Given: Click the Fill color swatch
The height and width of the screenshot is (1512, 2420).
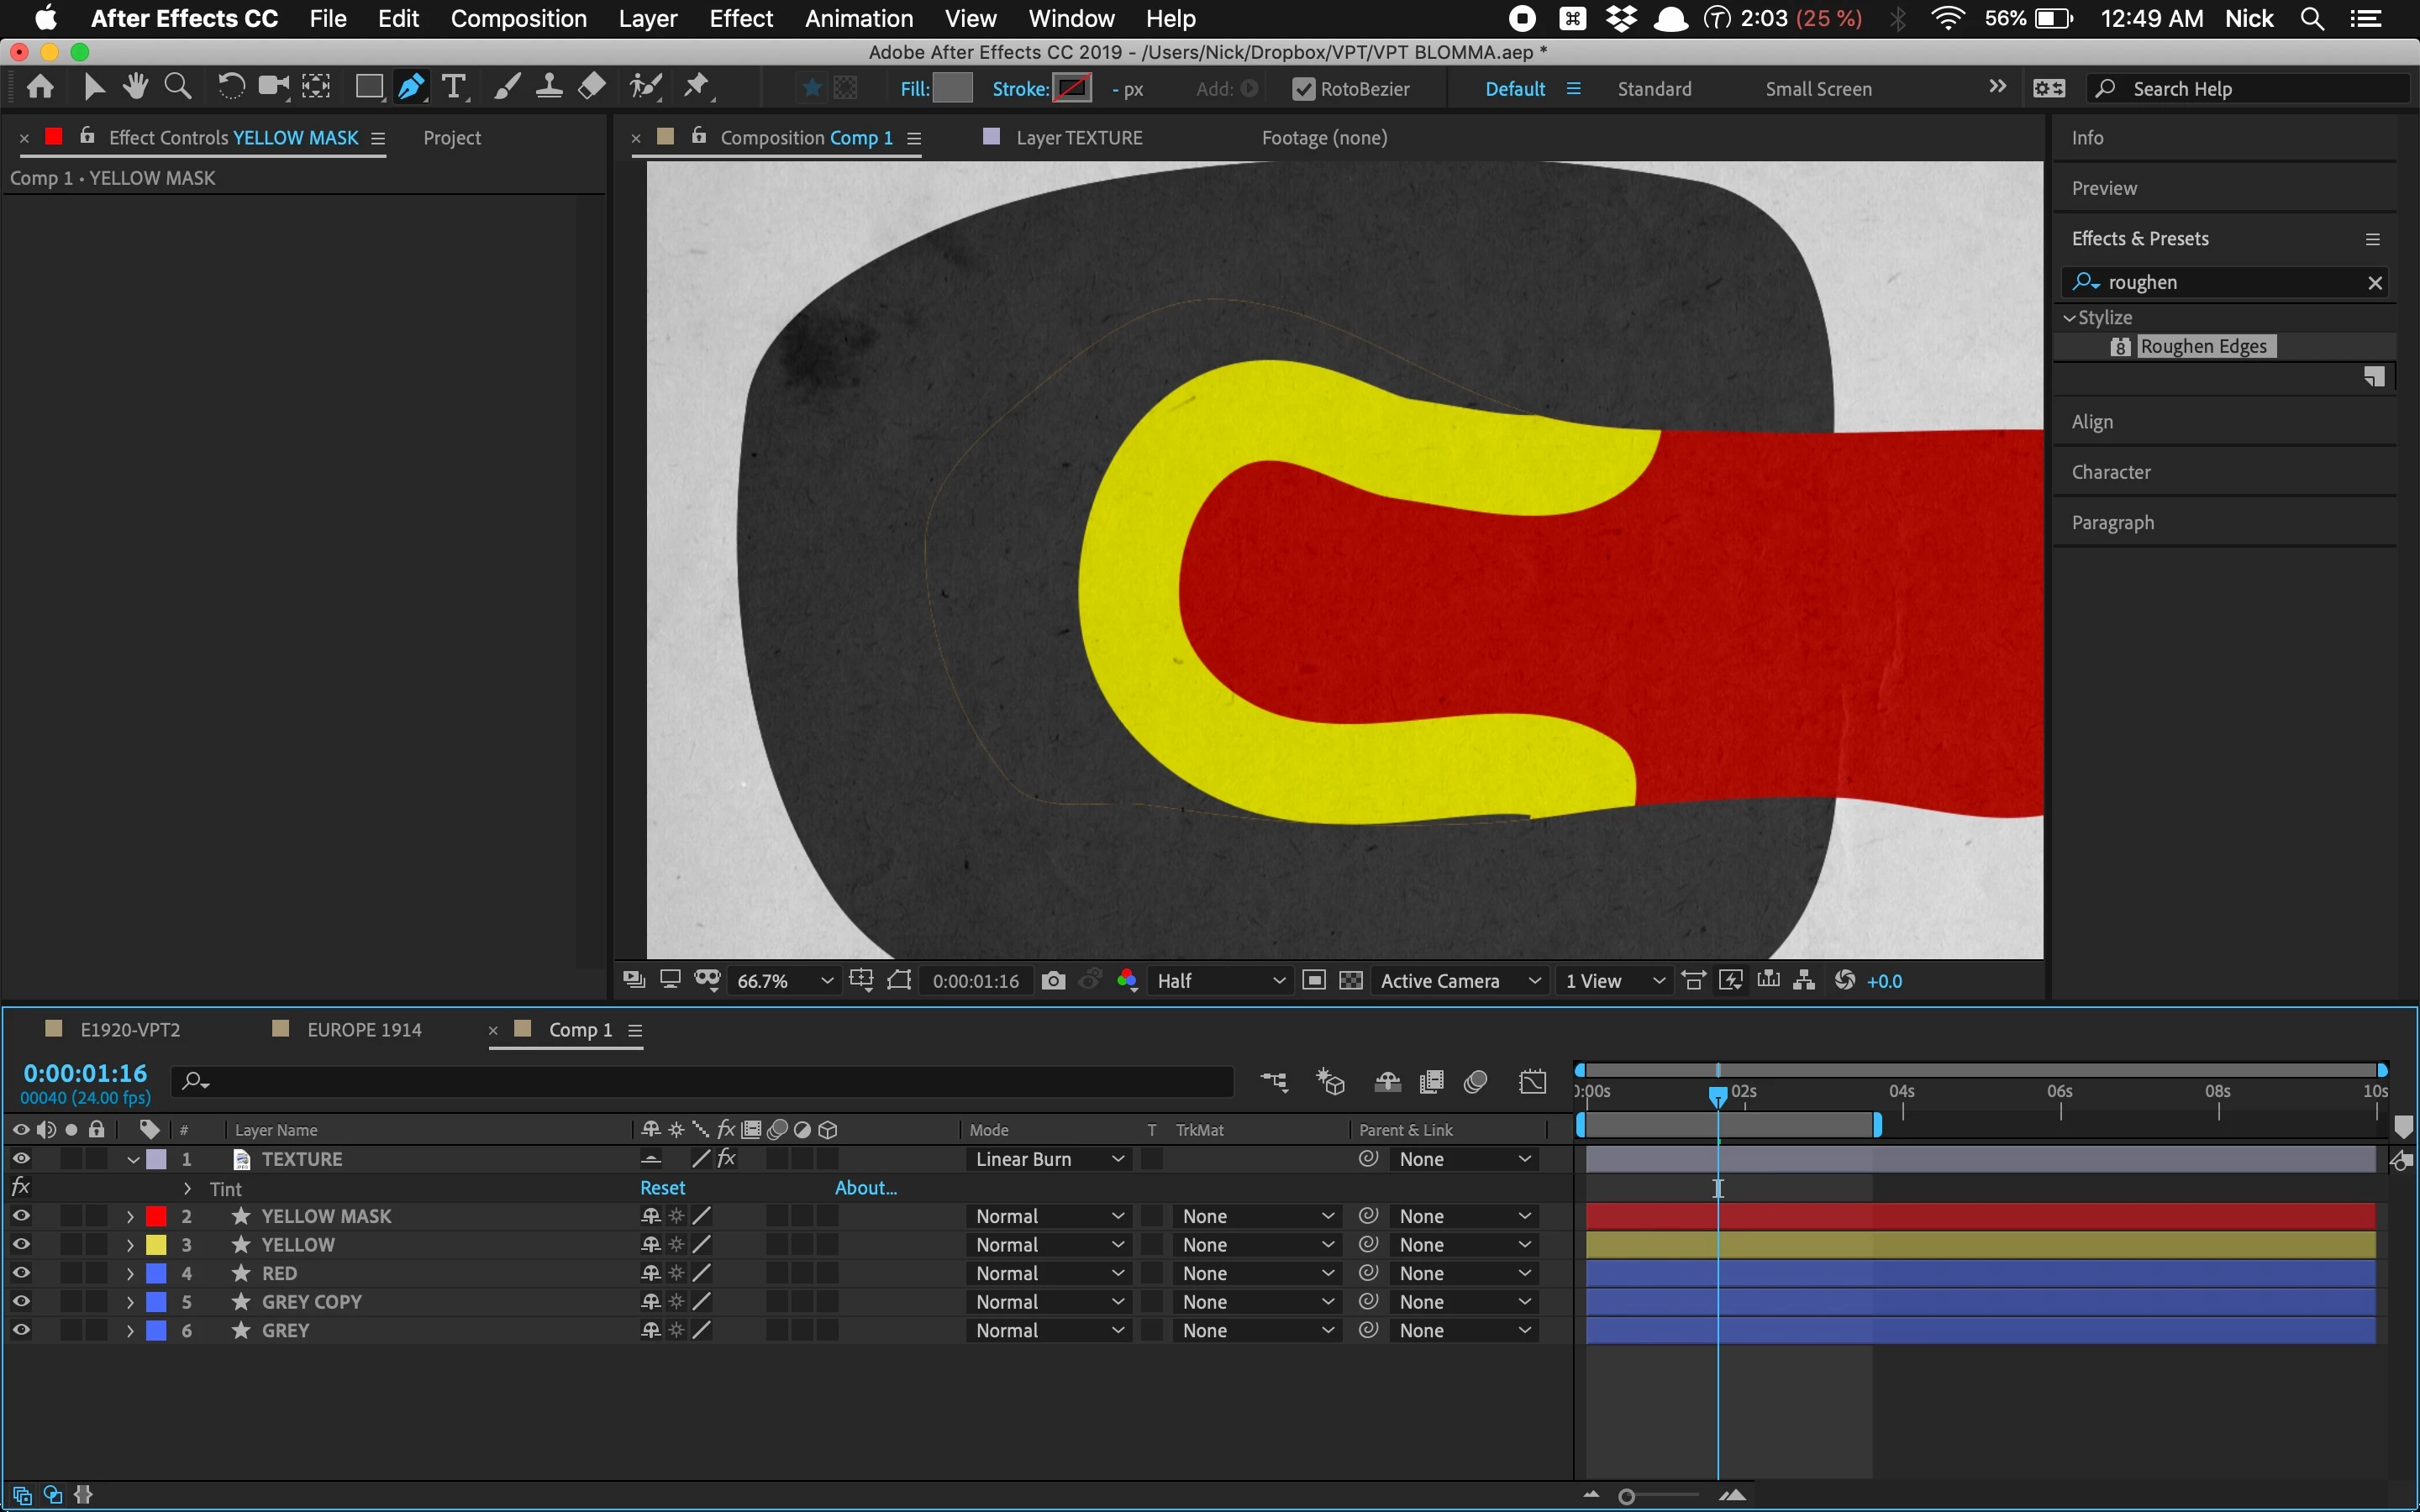Looking at the screenshot, I should click(x=952, y=89).
